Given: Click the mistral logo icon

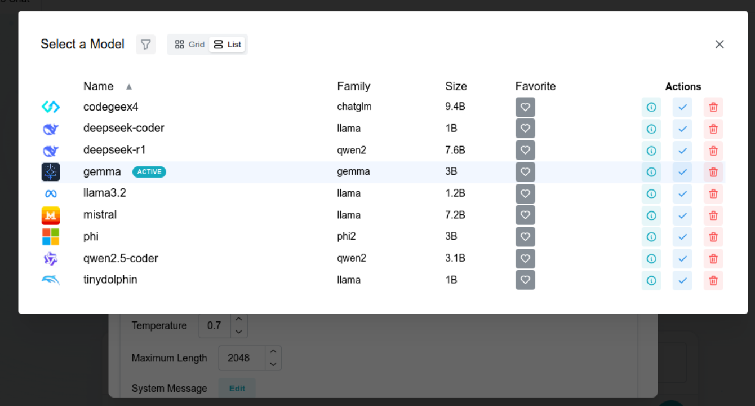Looking at the screenshot, I should [x=51, y=215].
